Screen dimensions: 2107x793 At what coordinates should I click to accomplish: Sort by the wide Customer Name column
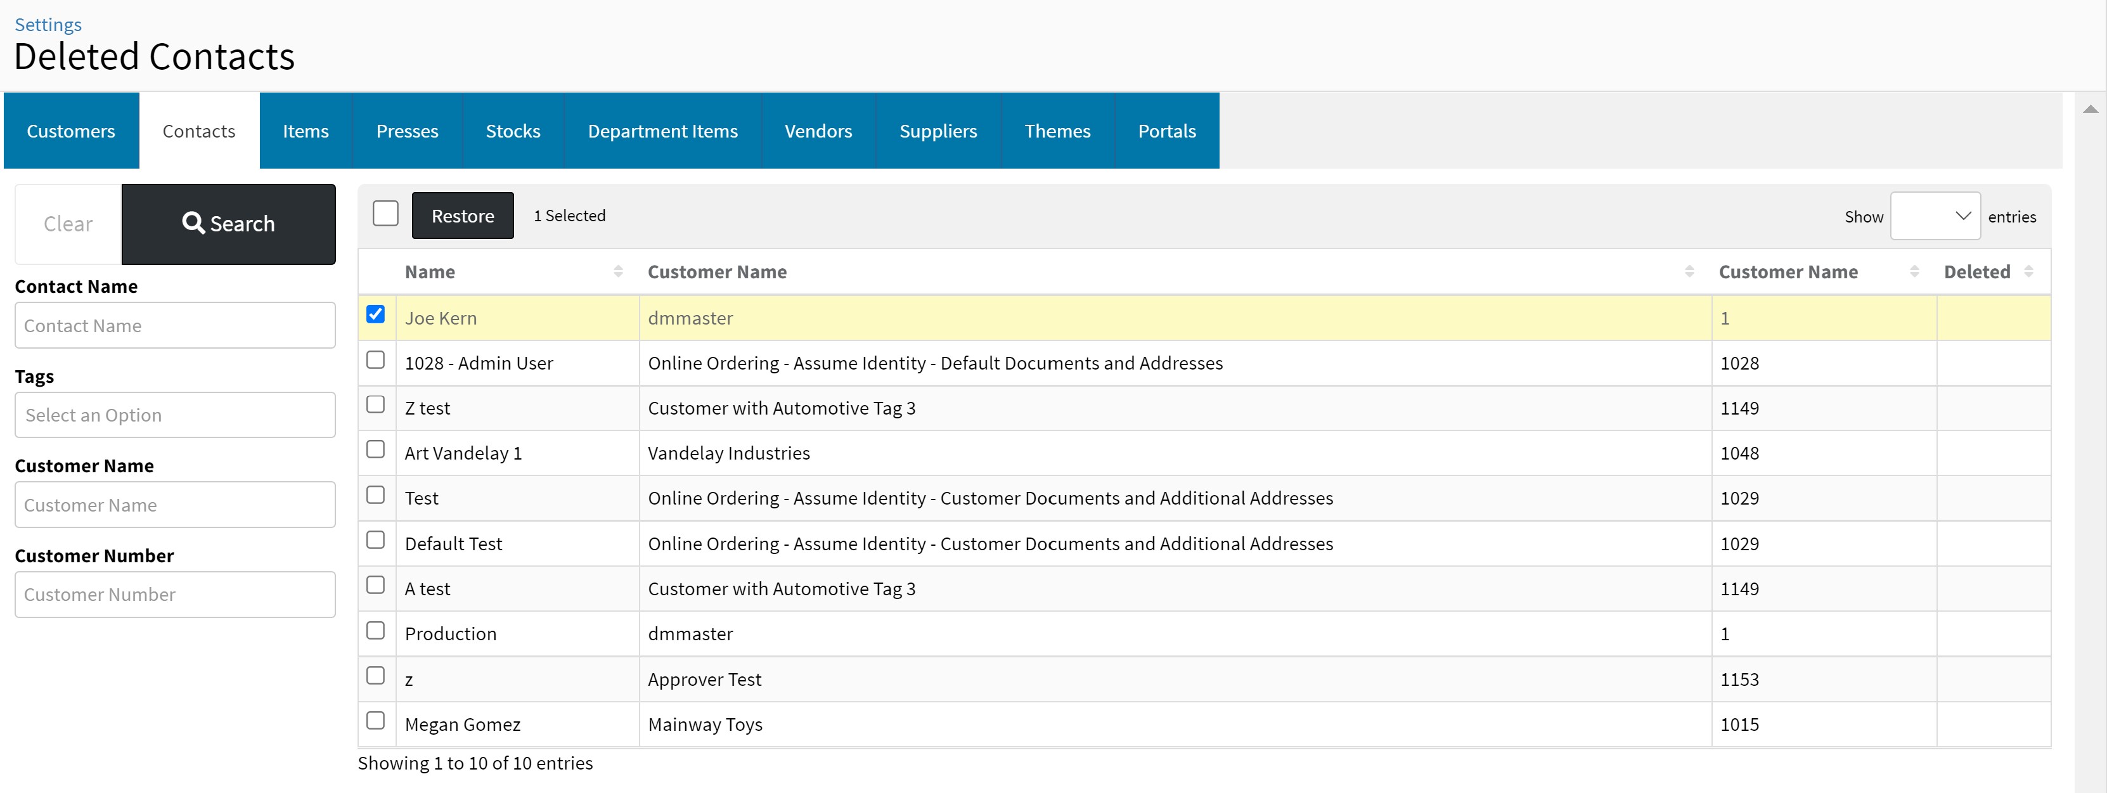(1689, 272)
